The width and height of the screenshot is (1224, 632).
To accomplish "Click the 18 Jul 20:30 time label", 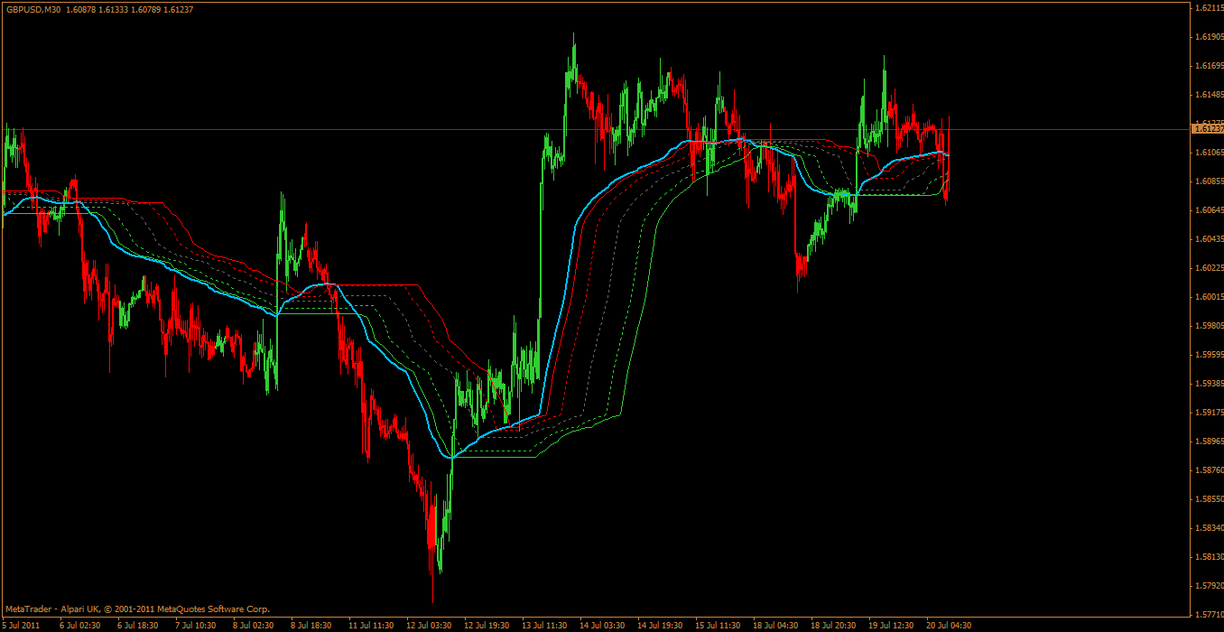I will point(833,625).
